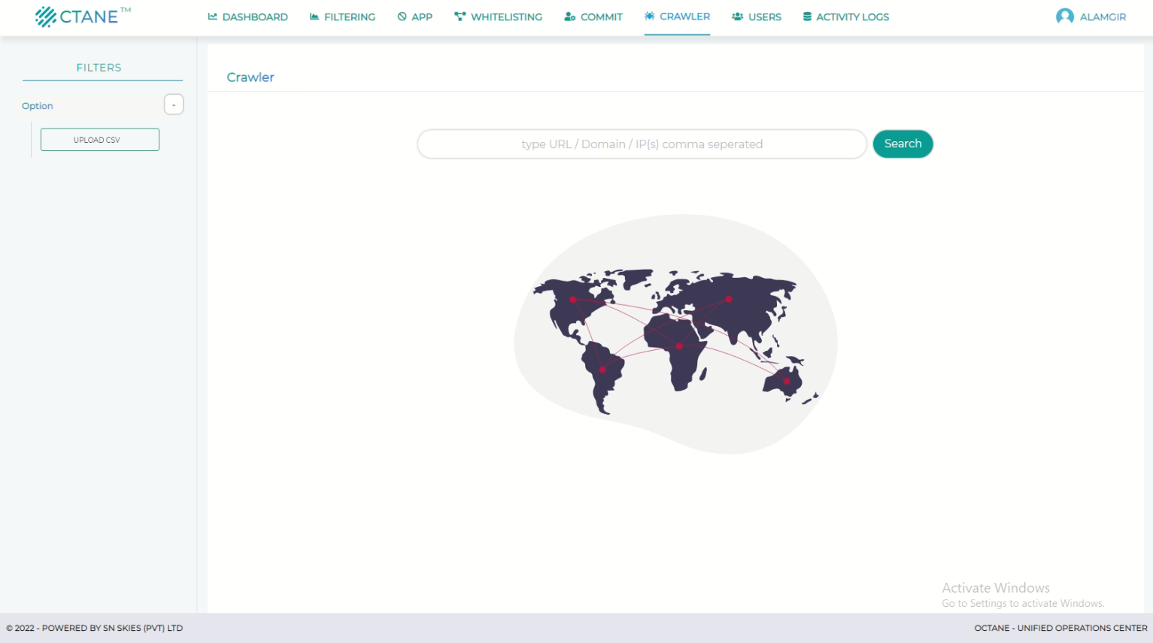Click the world map illustration
1153x643 pixels.
pos(675,334)
